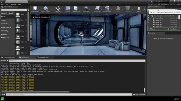
Task: Collapse the Sandbox world tree node
Action: click(151, 16)
